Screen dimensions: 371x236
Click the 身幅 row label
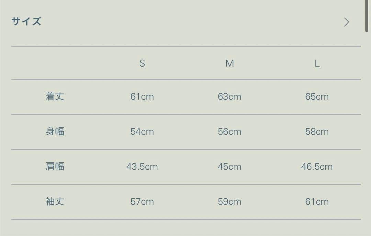(55, 131)
